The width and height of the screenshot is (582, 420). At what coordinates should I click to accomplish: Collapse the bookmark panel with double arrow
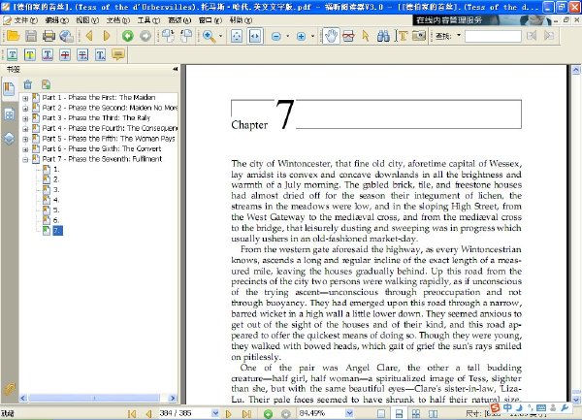(x=175, y=69)
